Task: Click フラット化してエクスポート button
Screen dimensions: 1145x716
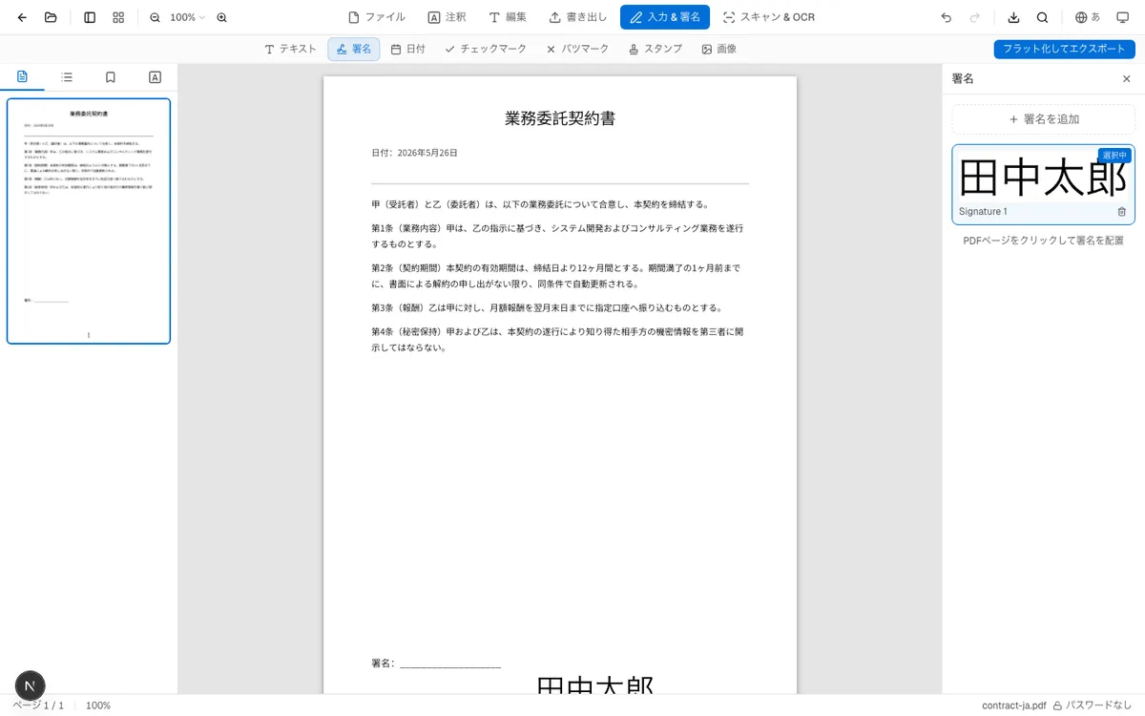Action: coord(1064,49)
